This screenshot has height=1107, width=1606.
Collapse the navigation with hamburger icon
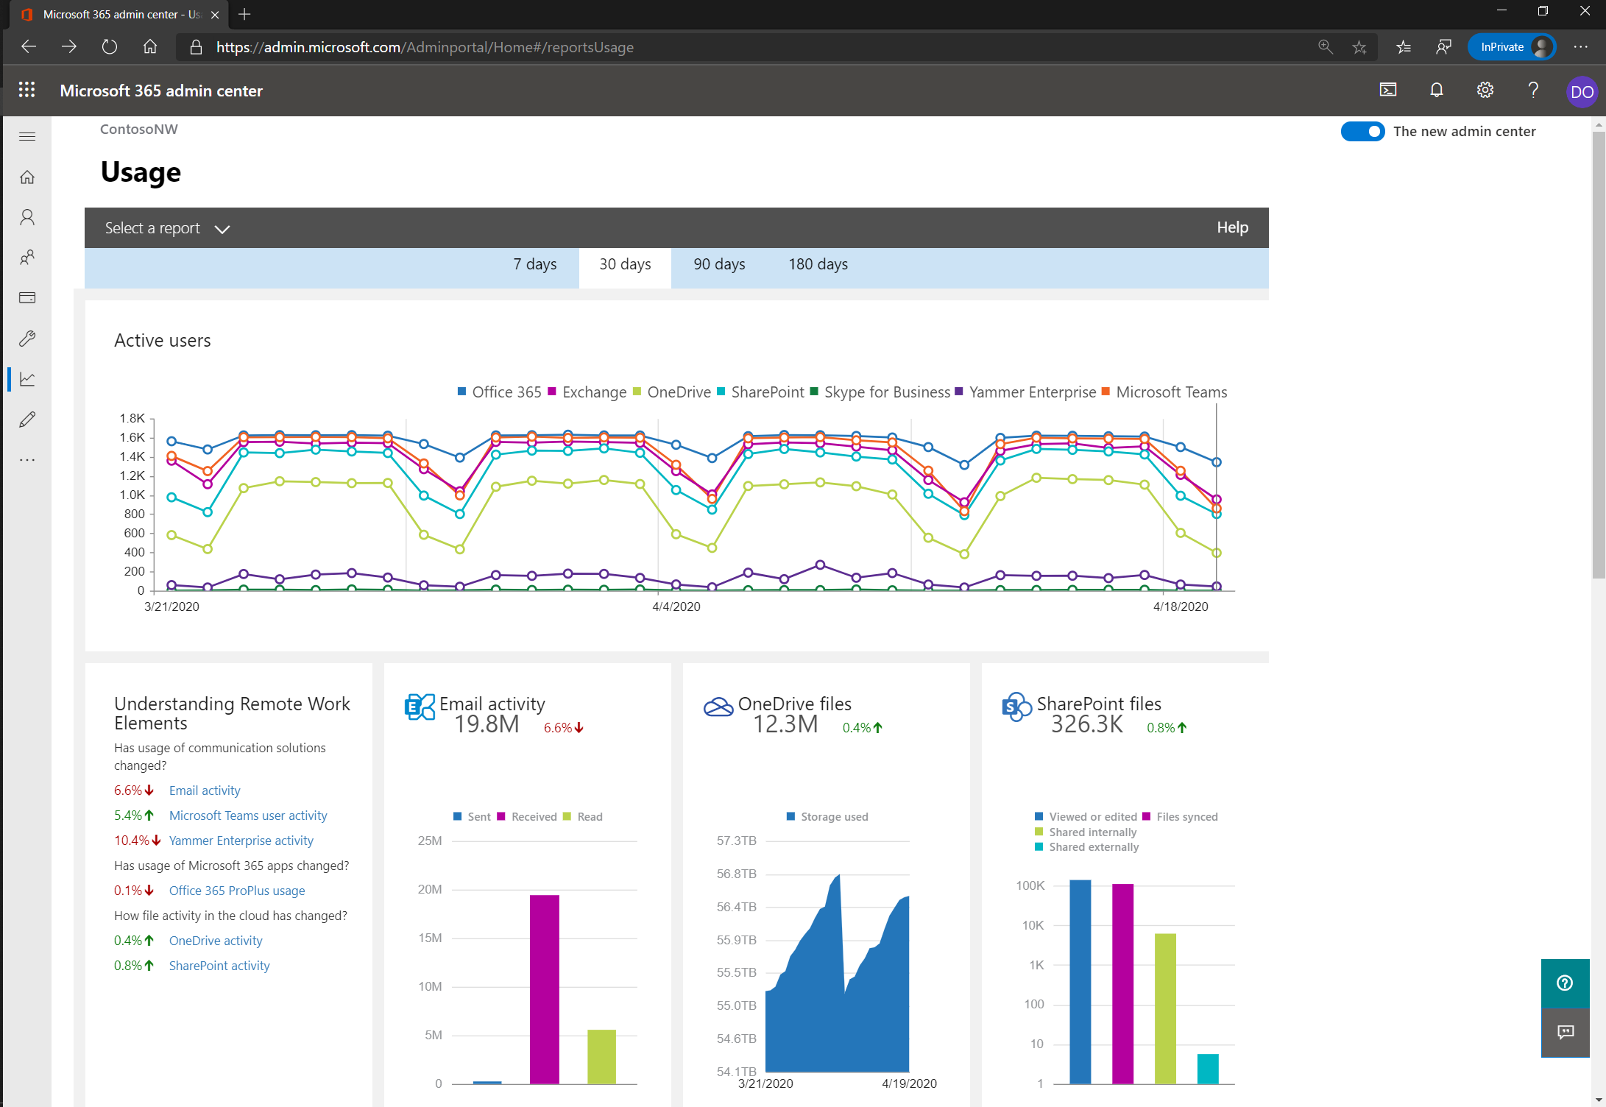(x=27, y=136)
